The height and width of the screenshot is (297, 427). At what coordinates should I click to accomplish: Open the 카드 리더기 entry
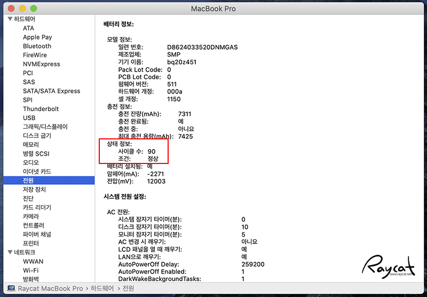37,207
